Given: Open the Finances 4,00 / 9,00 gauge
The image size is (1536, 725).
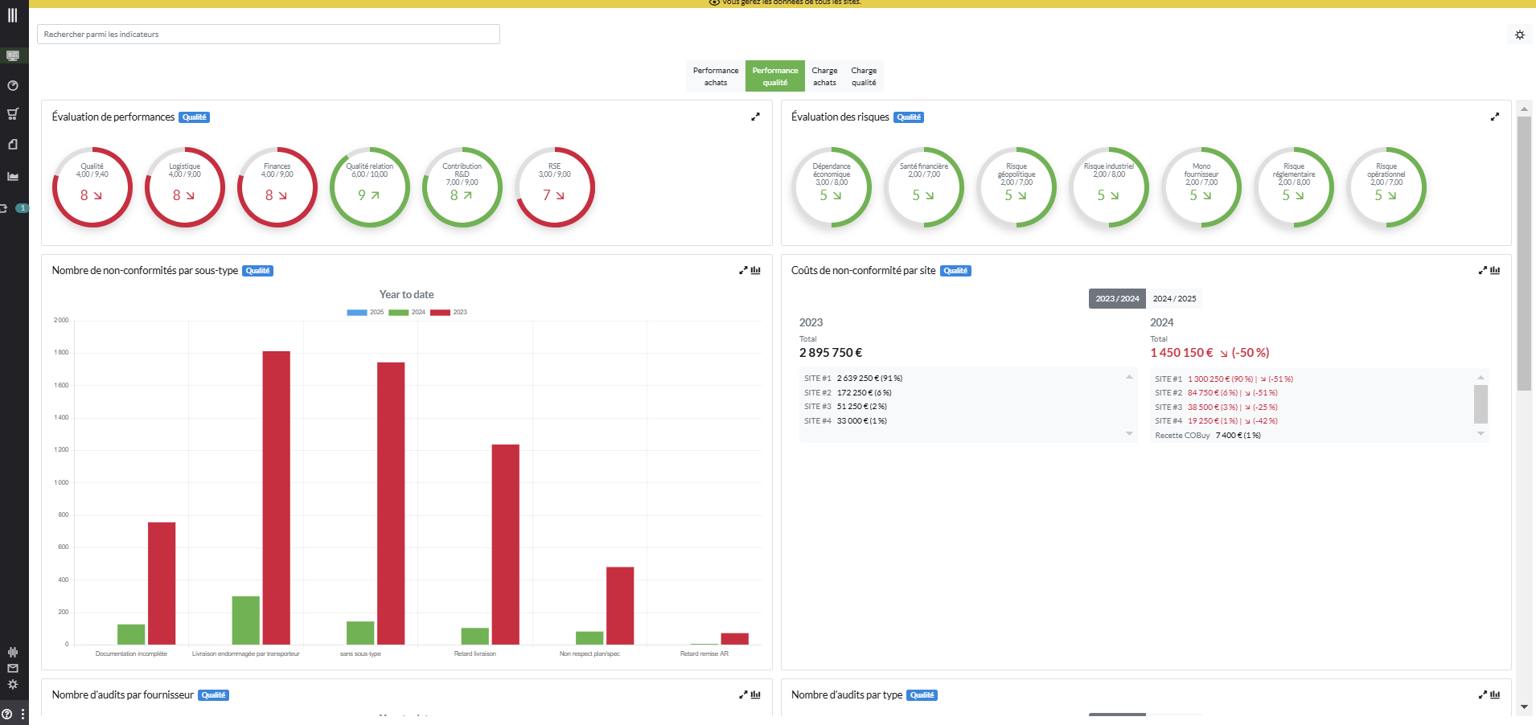Looking at the screenshot, I should [277, 187].
